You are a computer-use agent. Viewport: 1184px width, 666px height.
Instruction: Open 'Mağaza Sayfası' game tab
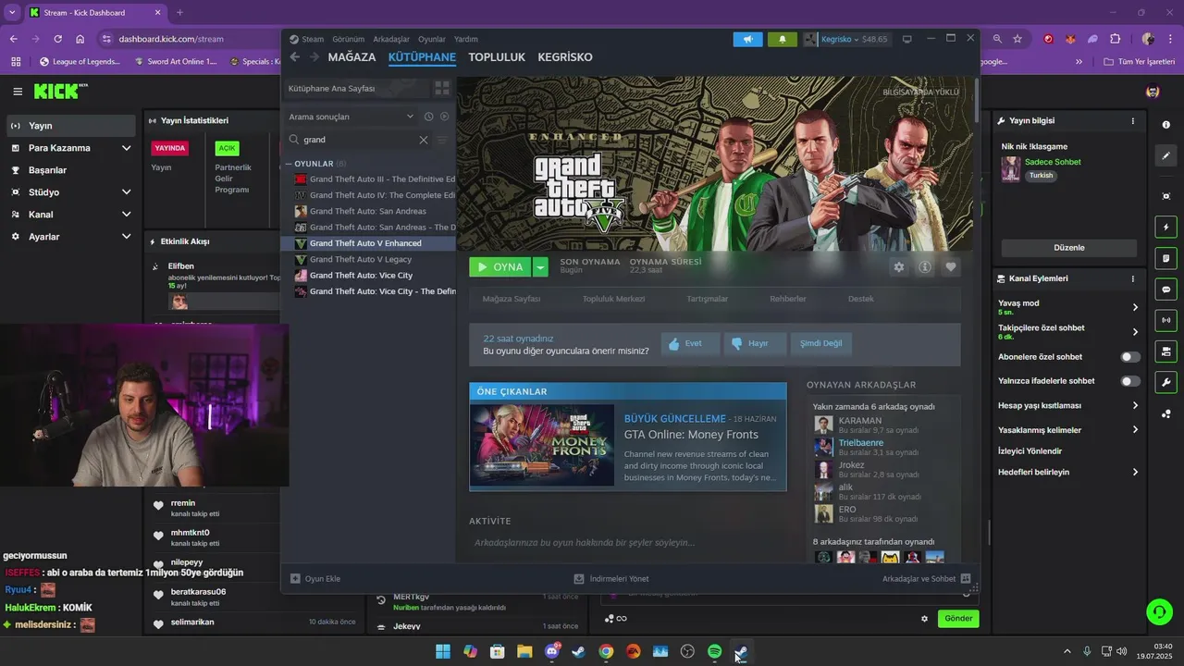(x=512, y=299)
